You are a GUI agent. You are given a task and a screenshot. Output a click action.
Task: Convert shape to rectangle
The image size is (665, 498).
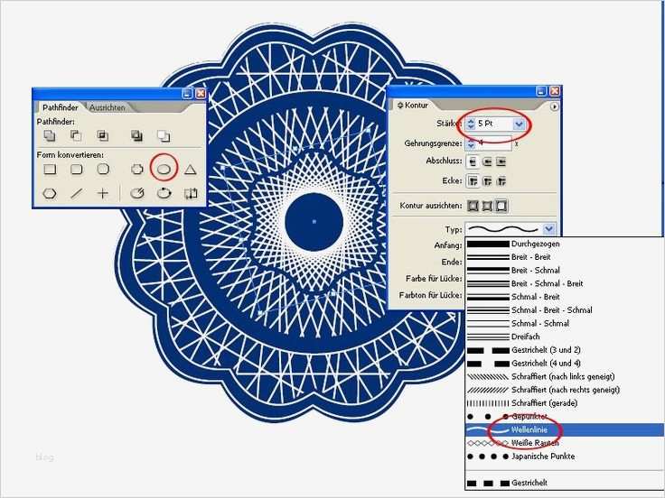click(50, 170)
